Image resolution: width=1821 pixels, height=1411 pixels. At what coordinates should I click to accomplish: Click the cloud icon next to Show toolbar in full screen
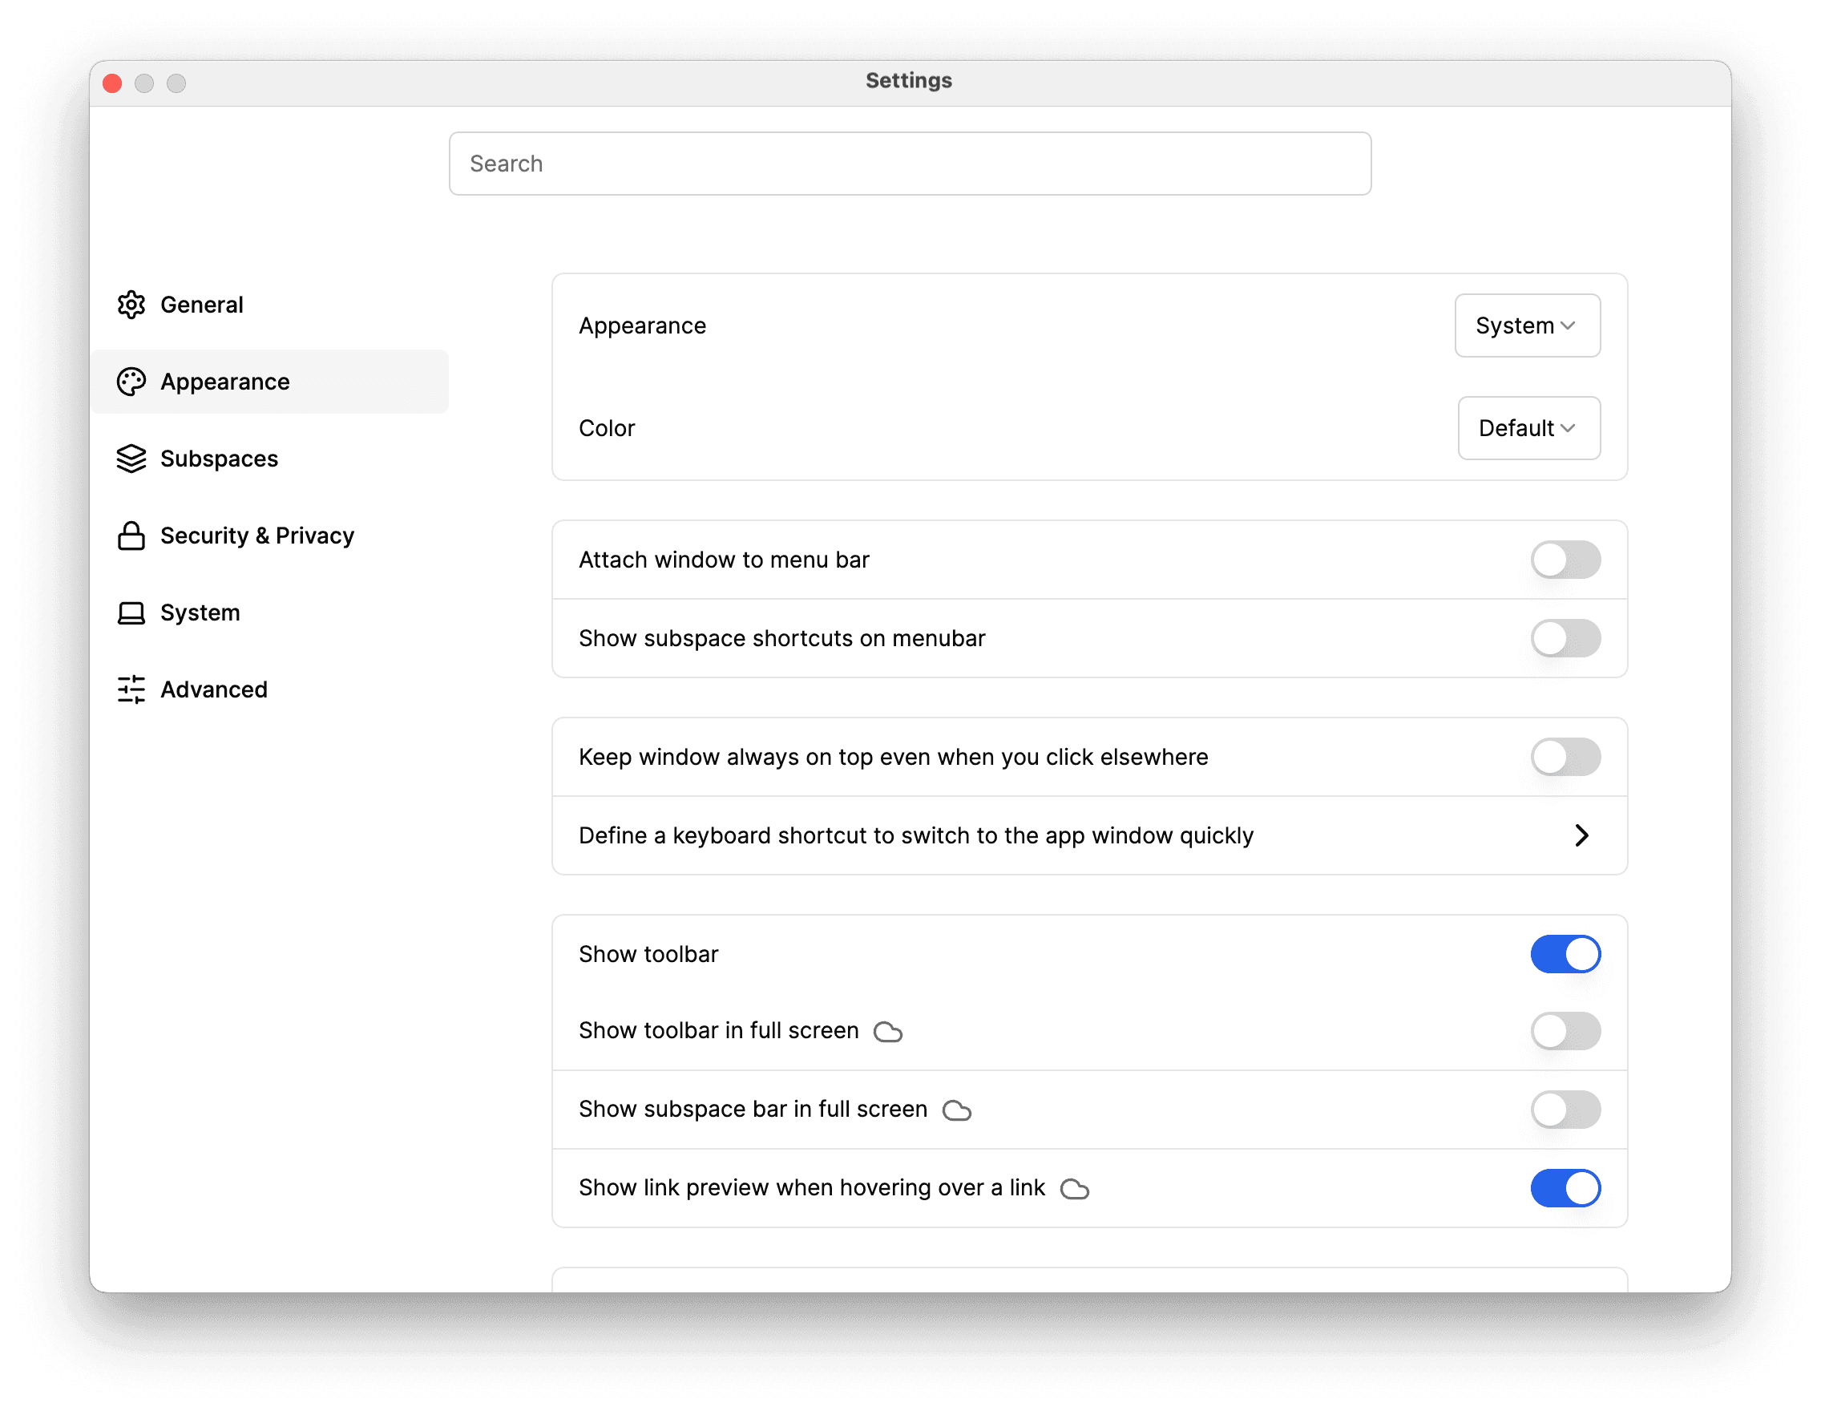point(890,1031)
